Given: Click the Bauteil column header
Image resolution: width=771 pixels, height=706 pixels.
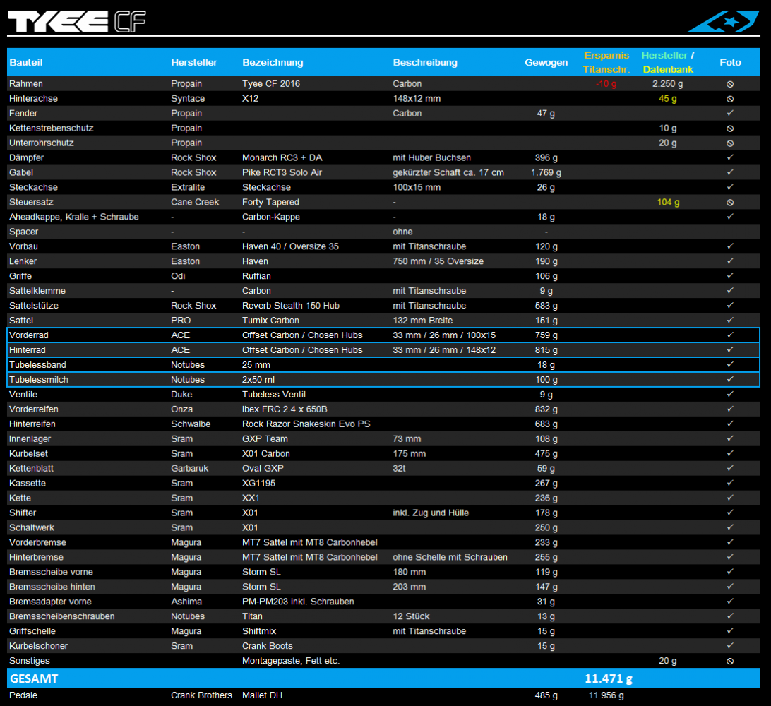Looking at the screenshot, I should pos(26,62).
